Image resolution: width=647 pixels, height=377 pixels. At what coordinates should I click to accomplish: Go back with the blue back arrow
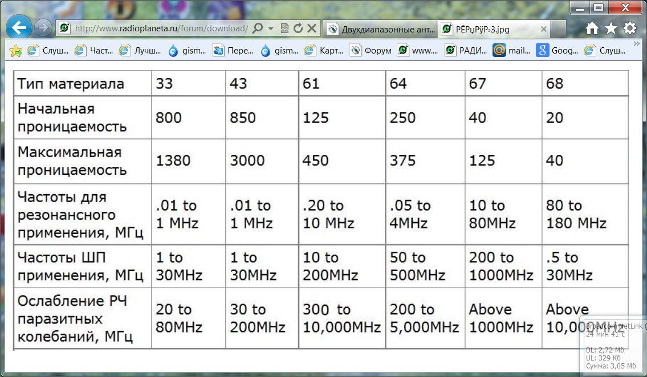(x=19, y=27)
